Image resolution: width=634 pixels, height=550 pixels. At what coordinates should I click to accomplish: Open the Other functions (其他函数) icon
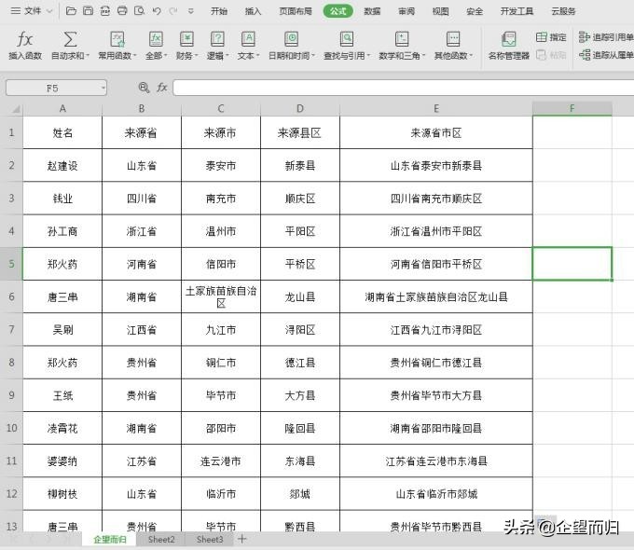(453, 40)
